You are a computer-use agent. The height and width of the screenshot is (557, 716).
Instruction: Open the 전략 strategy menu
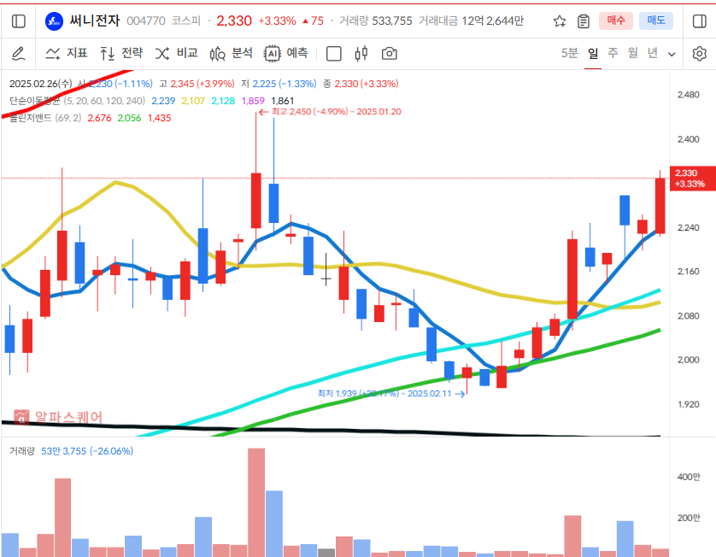click(x=121, y=54)
